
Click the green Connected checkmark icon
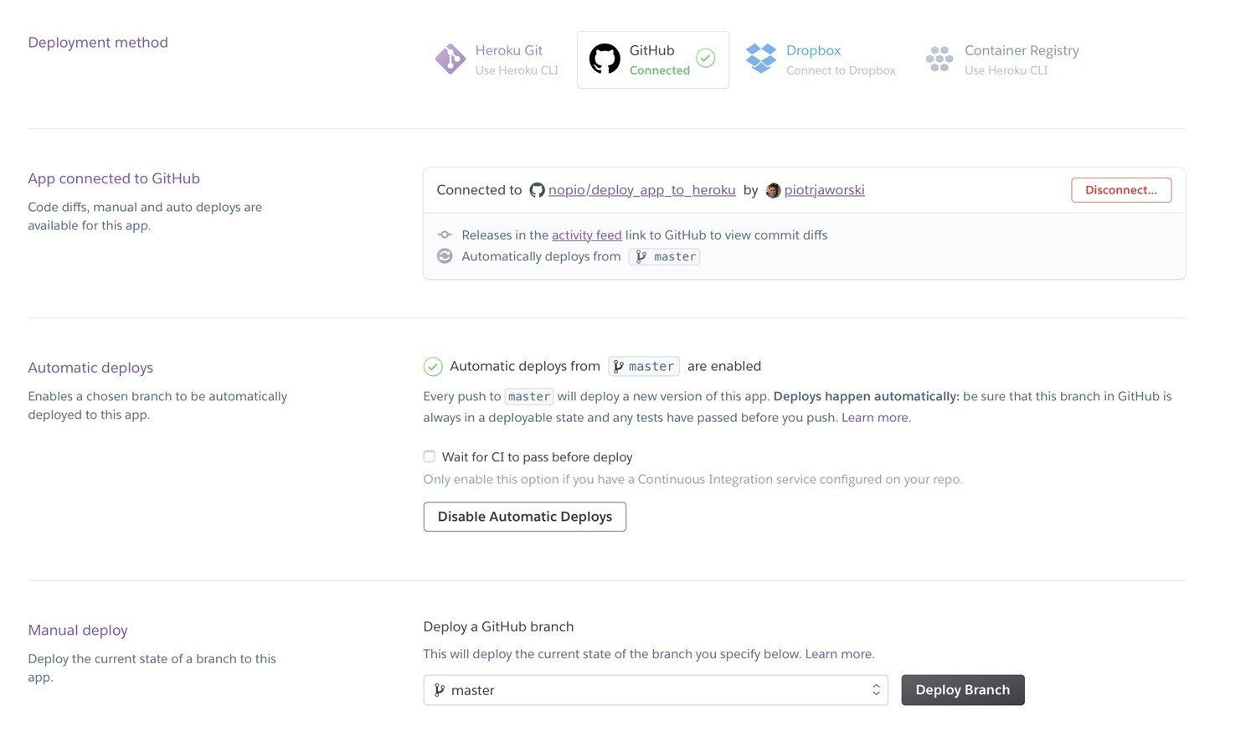(706, 58)
